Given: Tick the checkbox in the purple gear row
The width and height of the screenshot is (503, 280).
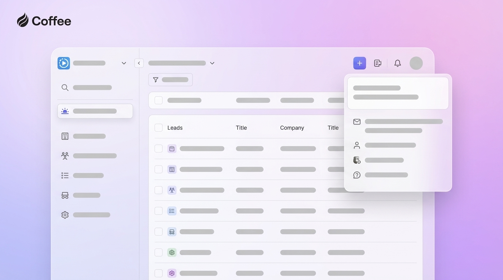Looking at the screenshot, I should [x=159, y=273].
